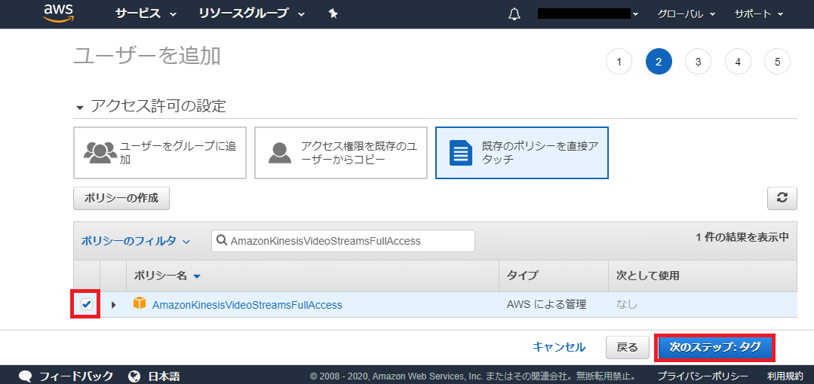
Task: Open the サポート menu
Action: (x=758, y=14)
